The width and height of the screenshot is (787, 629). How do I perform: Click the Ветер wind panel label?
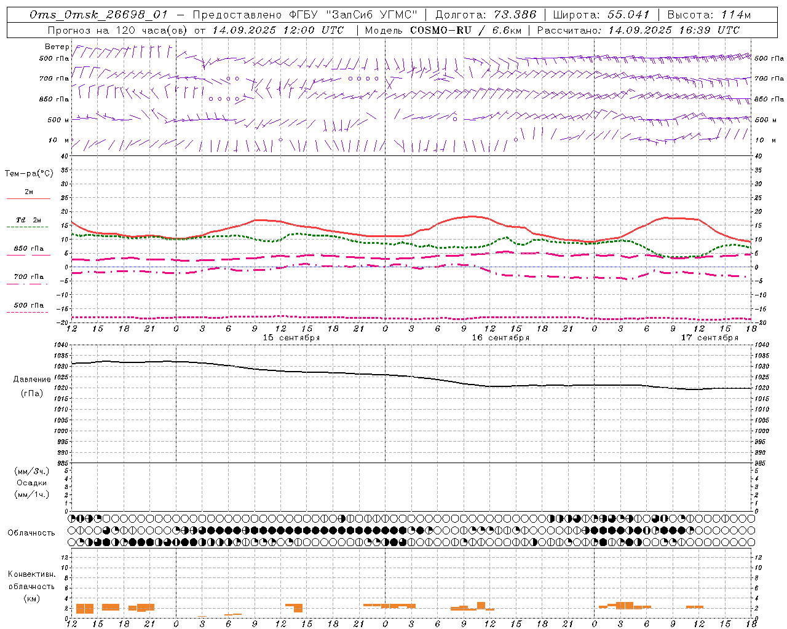coord(57,47)
